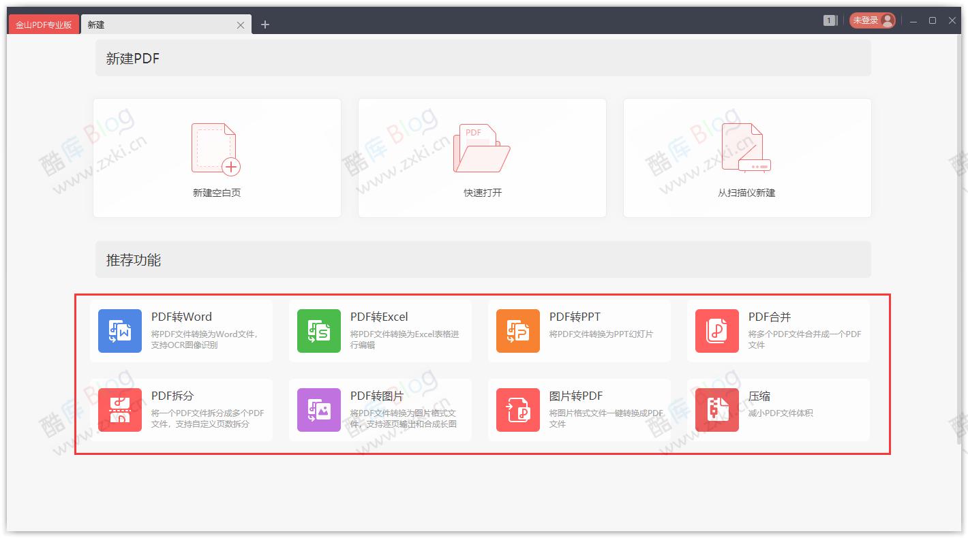Launch the PDF转PPT conversion tool
The height and width of the screenshot is (538, 968).
pyautogui.click(x=517, y=331)
